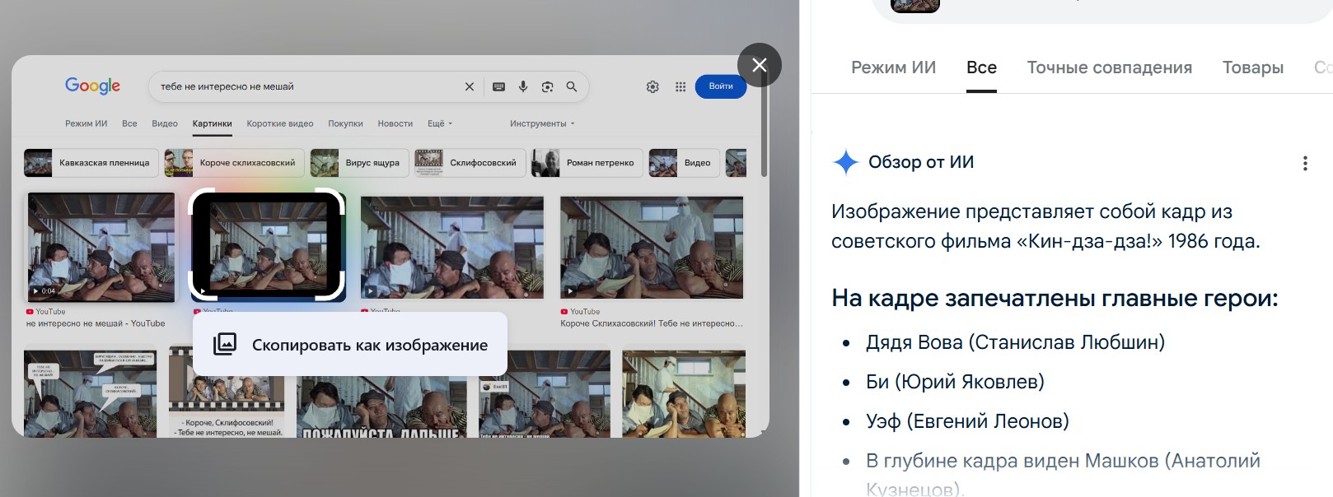The width and height of the screenshot is (1333, 497).
Task: Click the image thumbnail in Lens search bar
Action: click(915, 5)
